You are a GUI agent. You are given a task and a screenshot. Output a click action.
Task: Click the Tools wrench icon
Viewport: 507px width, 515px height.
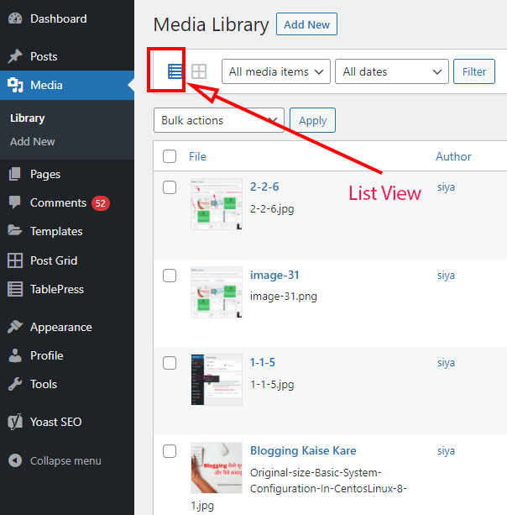15,384
